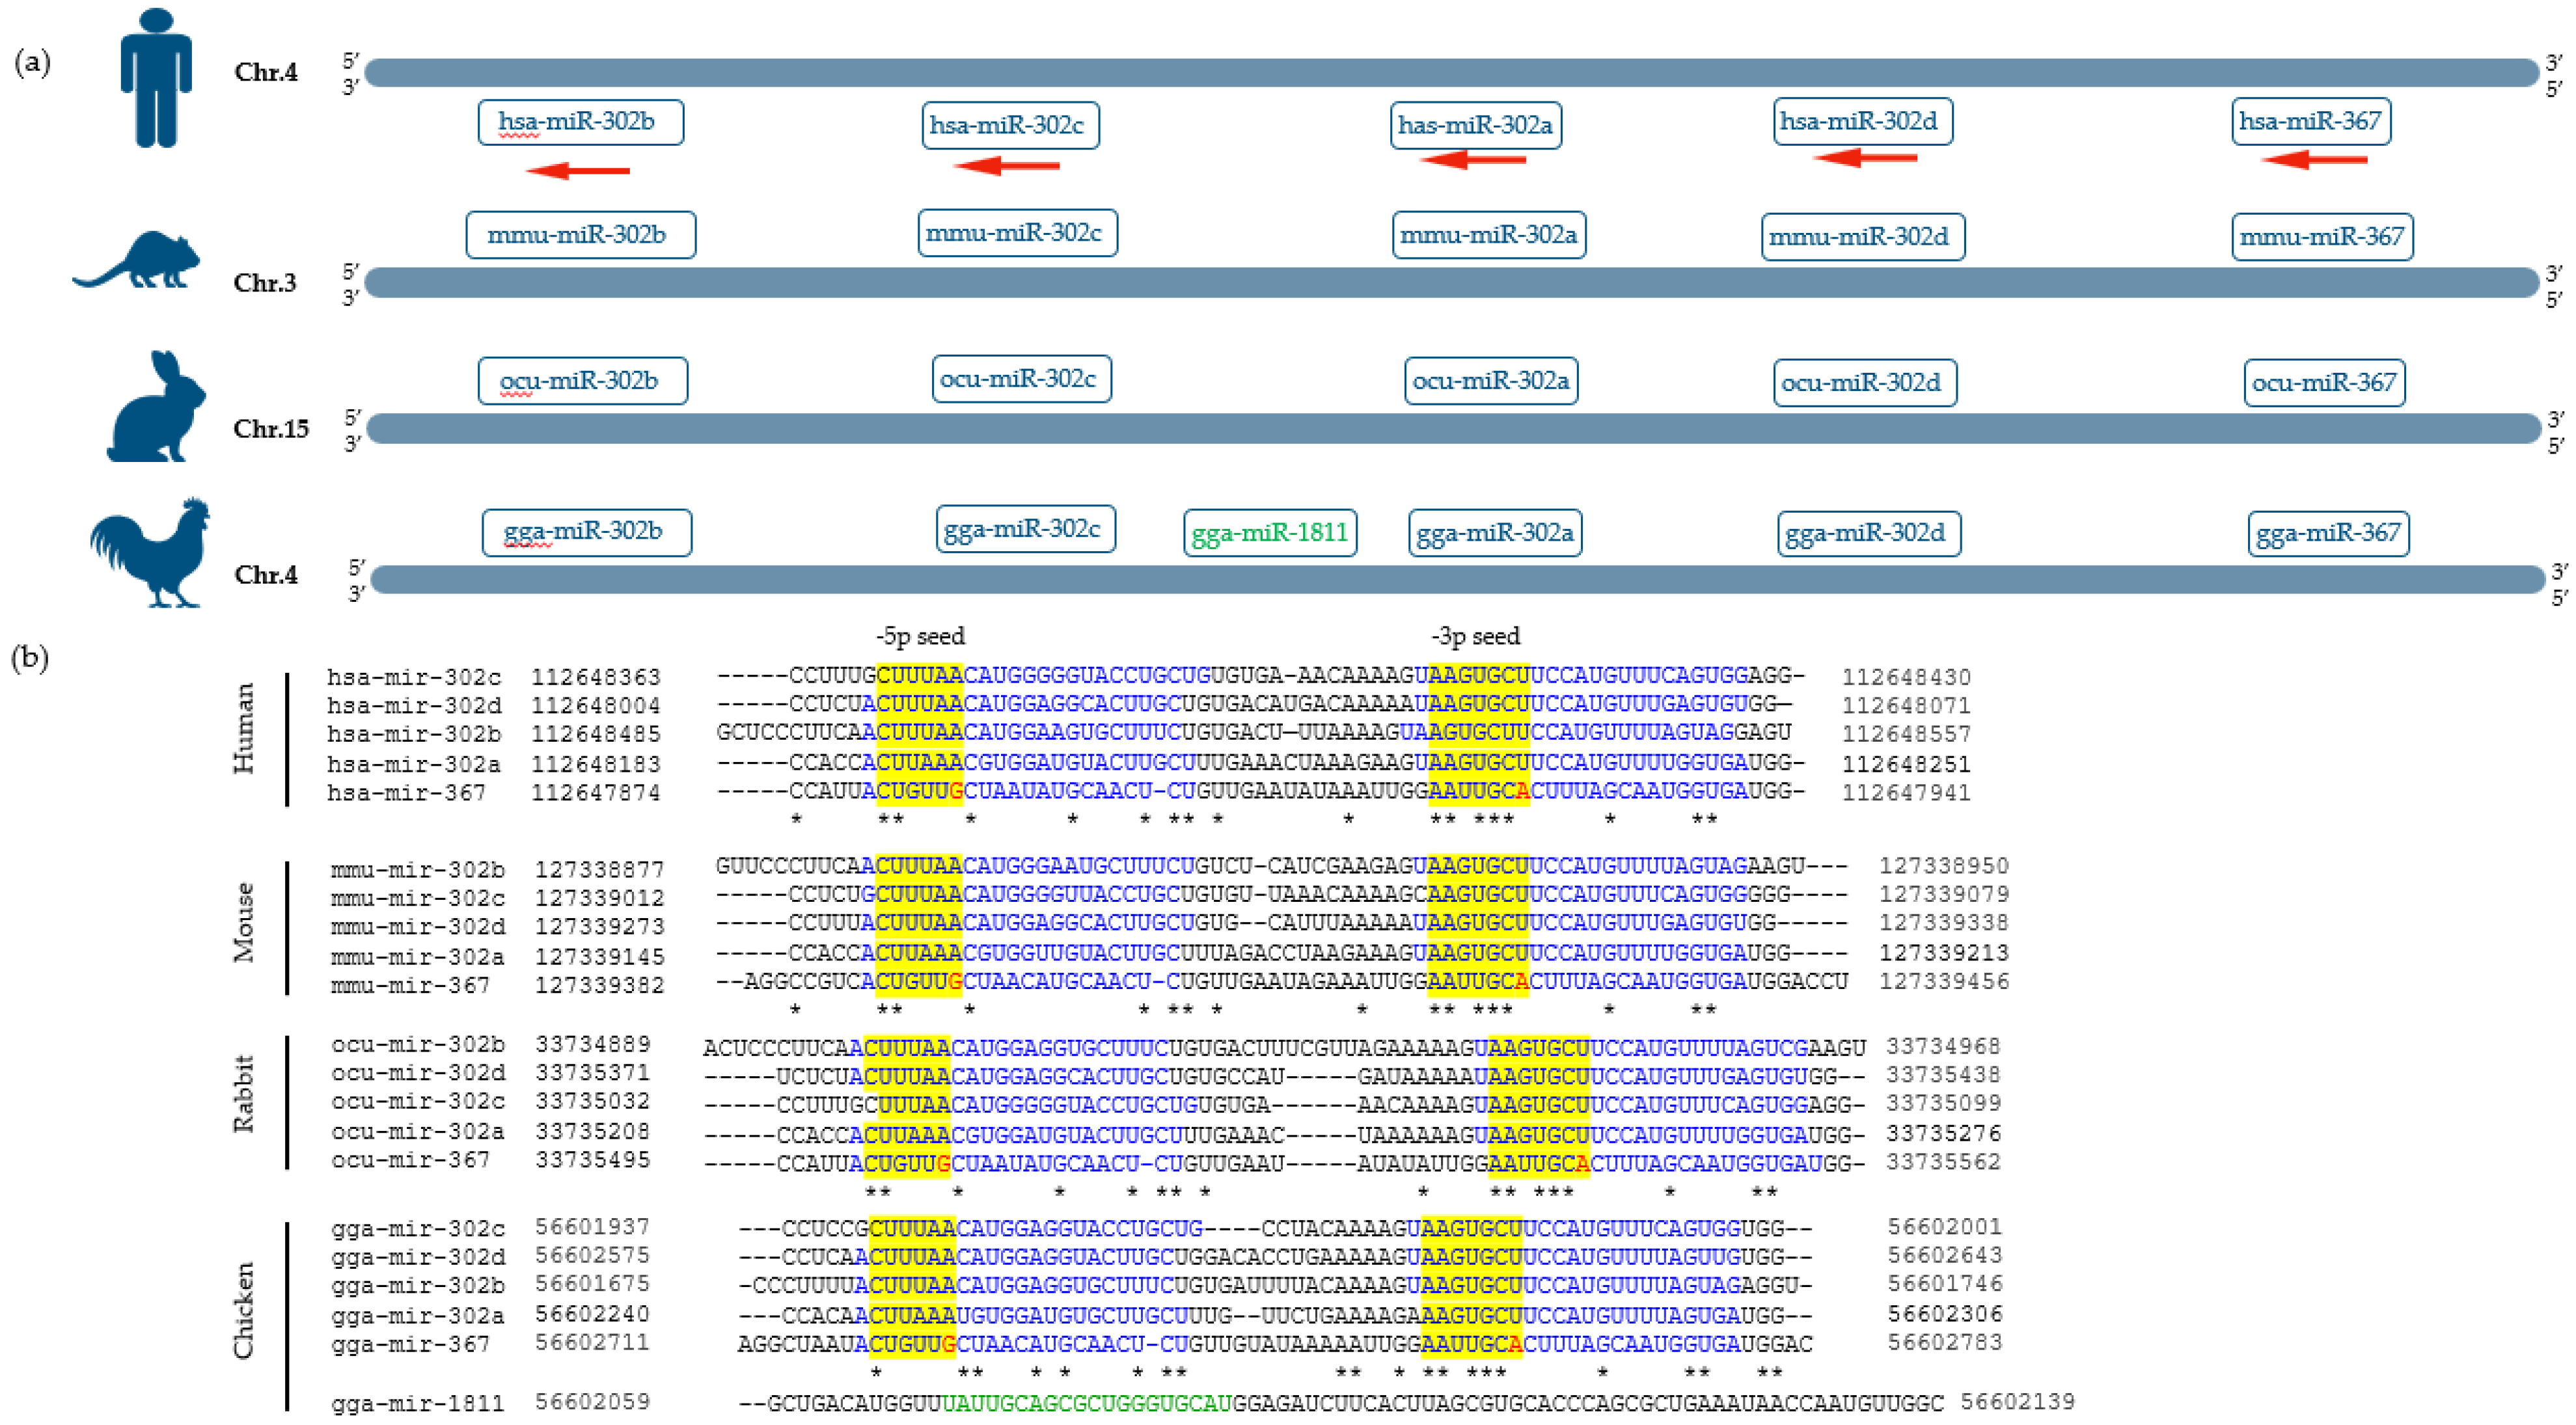Click the hsa-mir-302a row name

(414, 765)
